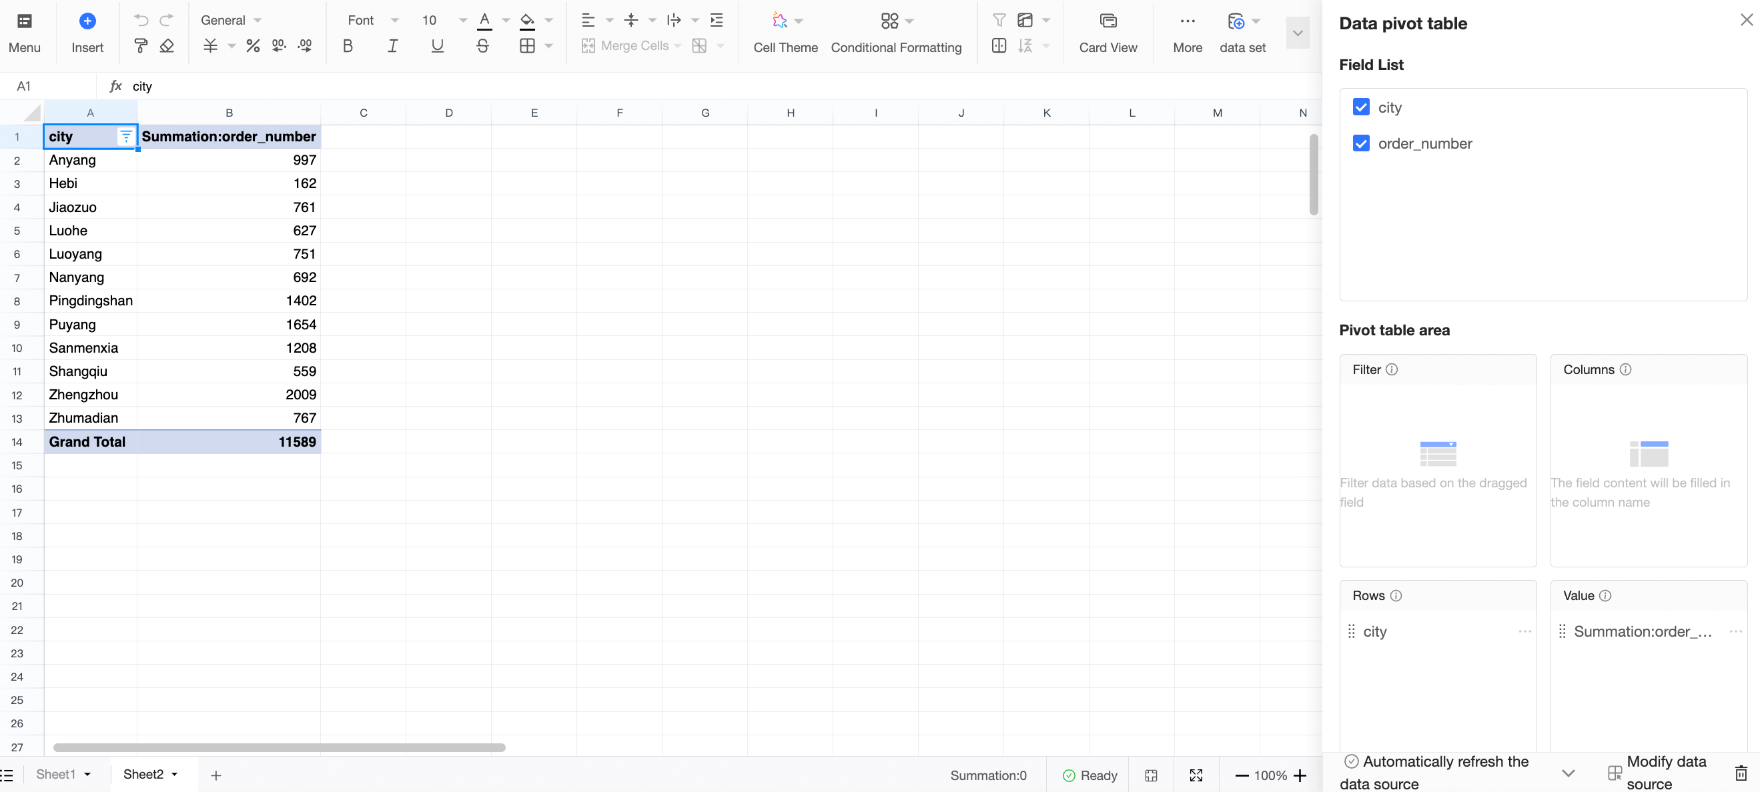Click the eraser clear format icon
The width and height of the screenshot is (1760, 792).
pos(167,46)
